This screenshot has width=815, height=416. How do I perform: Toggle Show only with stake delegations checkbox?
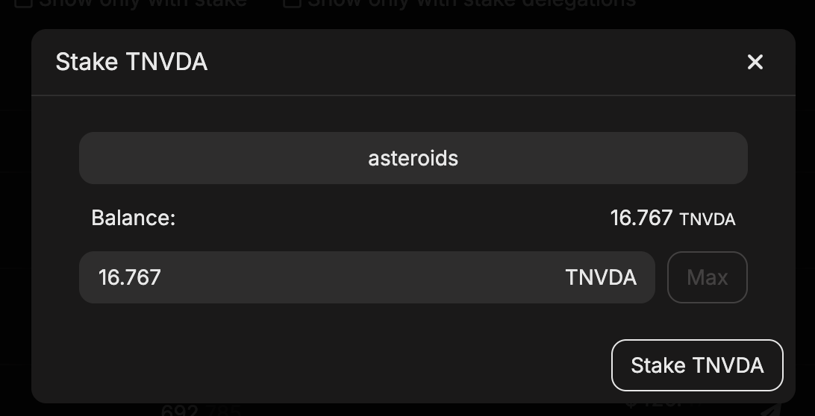point(292,2)
